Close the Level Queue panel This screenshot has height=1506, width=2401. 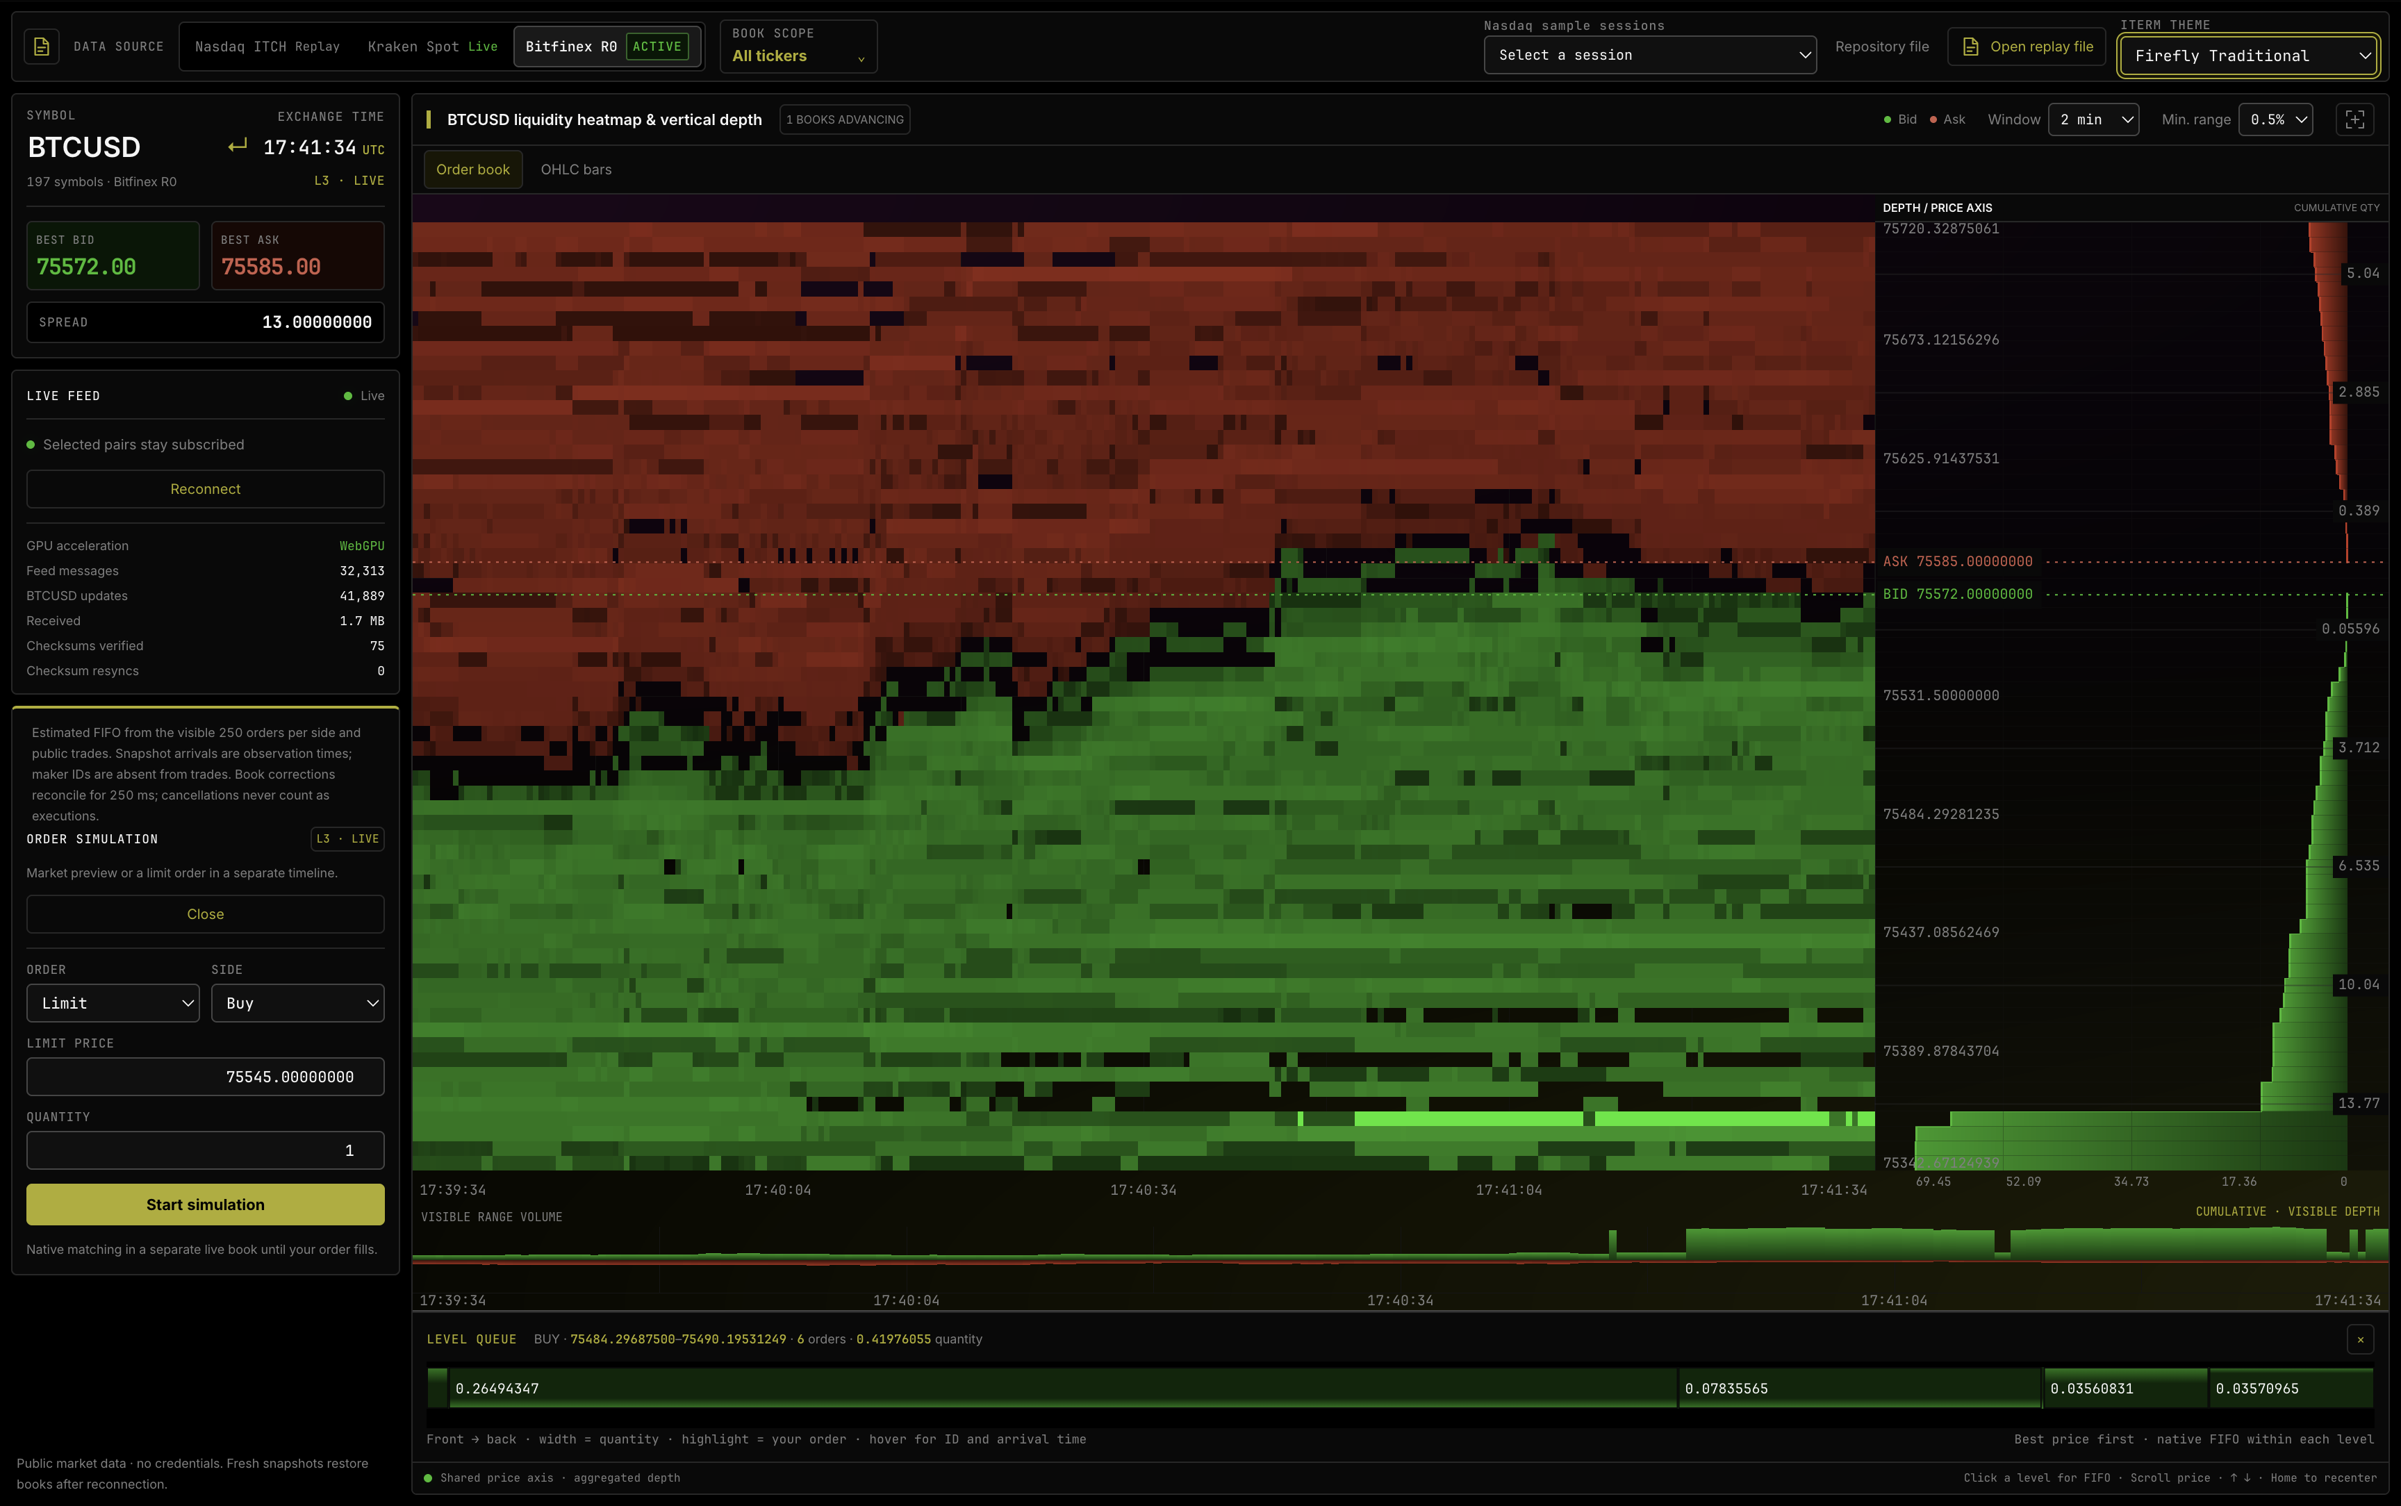(x=2360, y=1340)
